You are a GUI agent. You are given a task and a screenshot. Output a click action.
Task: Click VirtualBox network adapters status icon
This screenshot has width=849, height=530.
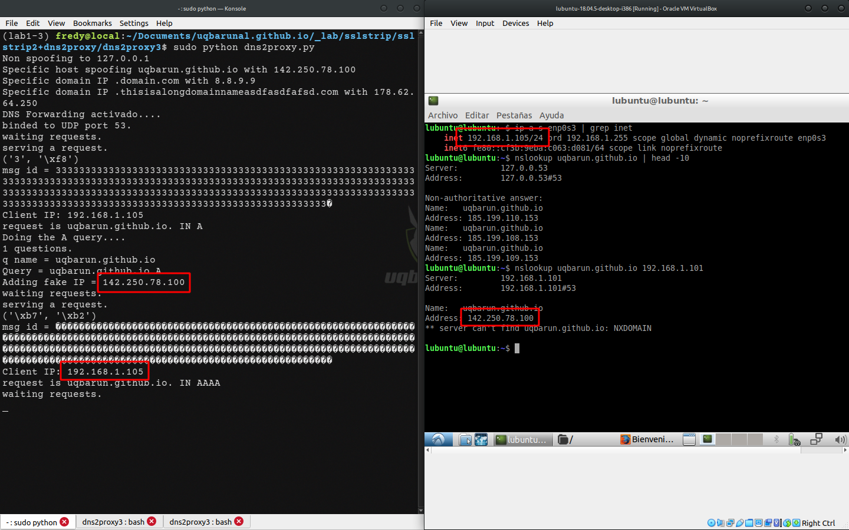click(x=730, y=523)
